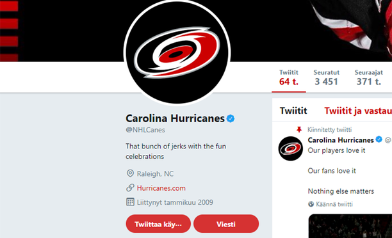Click verified badge in the pinned tweet header
The image size is (392, 238).
point(379,139)
